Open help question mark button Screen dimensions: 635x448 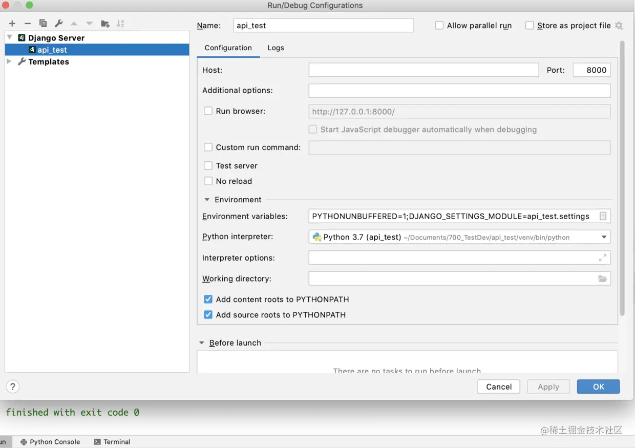point(13,387)
